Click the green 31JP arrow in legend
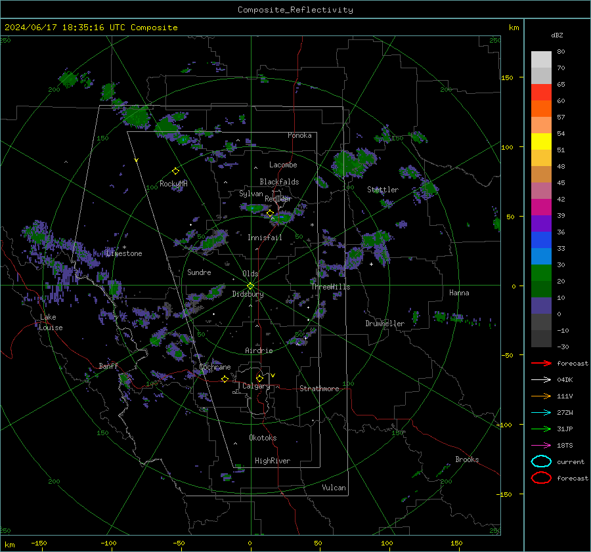The height and width of the screenshot is (552, 591). pos(541,429)
